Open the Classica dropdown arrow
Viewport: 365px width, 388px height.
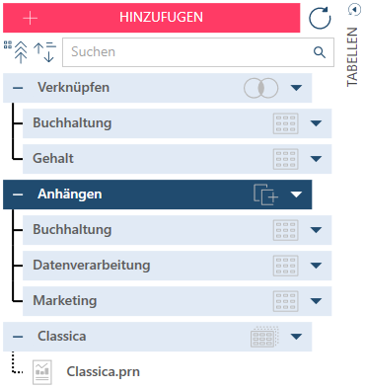pyautogui.click(x=296, y=337)
